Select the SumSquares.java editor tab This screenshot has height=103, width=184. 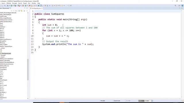[36, 8]
